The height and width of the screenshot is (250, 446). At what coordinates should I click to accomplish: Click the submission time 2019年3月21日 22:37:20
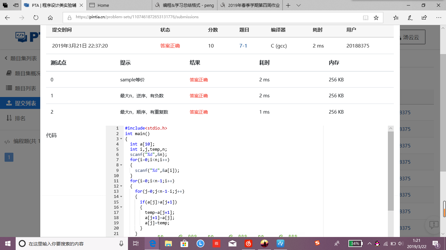click(x=80, y=46)
